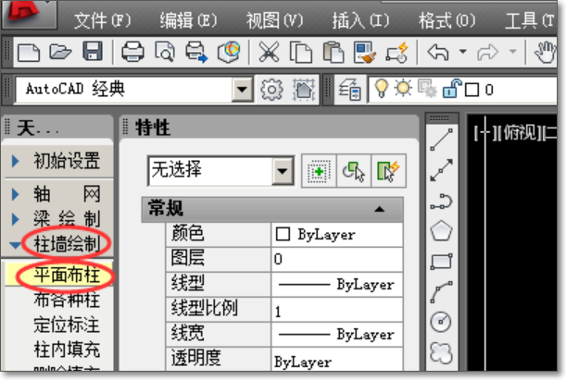This screenshot has width=566, height=380.
Task: Open the Redo history dropdown arrow
Action: (x=512, y=52)
